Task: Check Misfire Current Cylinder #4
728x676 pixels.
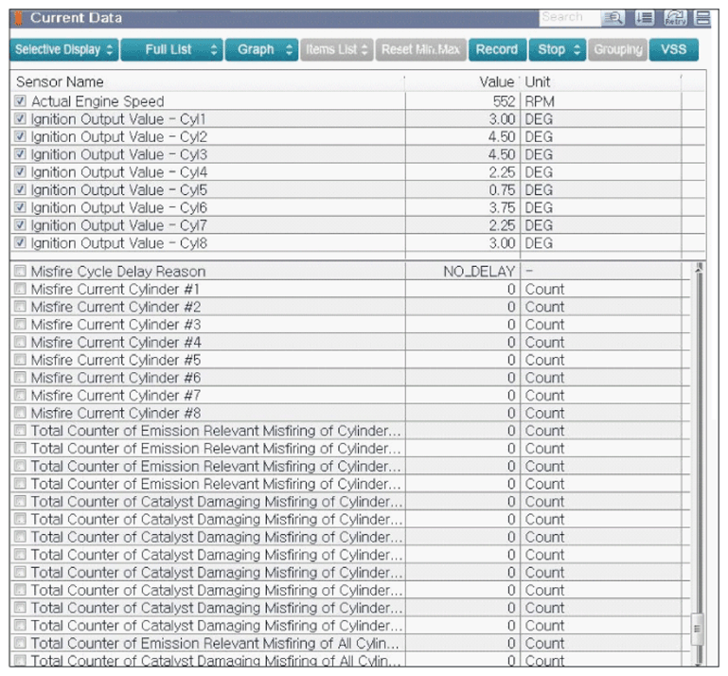Action: pyautogui.click(x=20, y=342)
